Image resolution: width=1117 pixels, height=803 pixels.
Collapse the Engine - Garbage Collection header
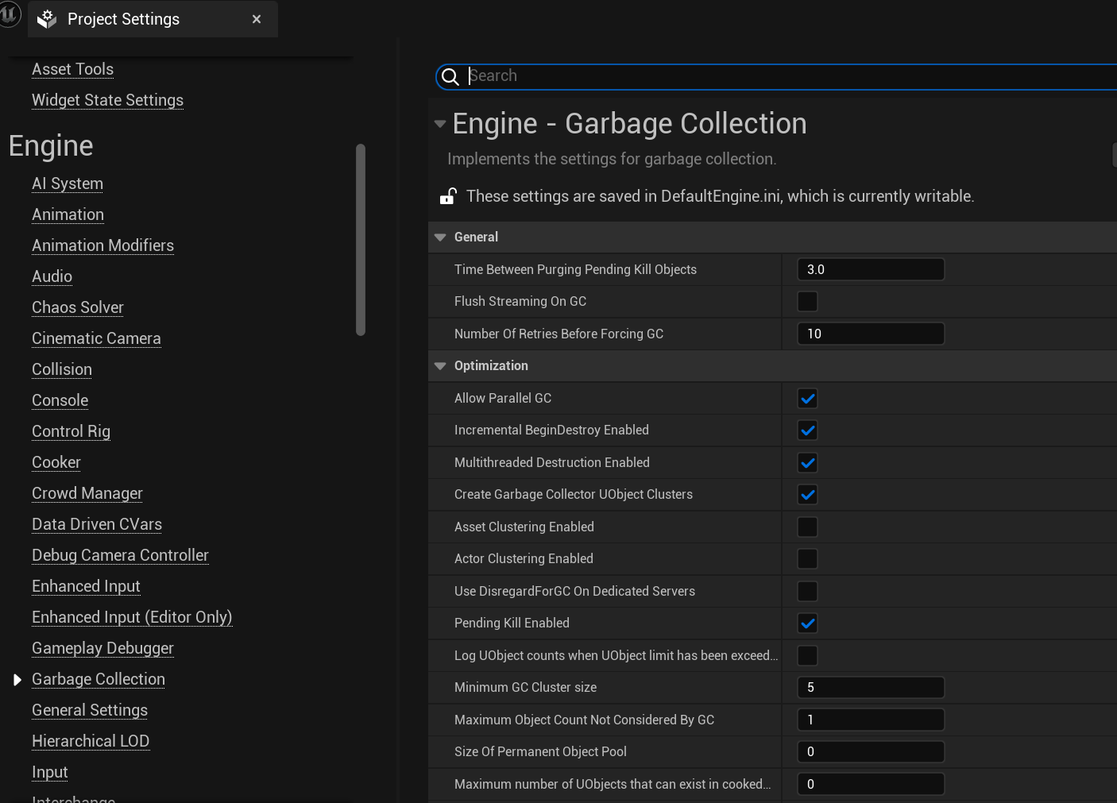[x=440, y=124]
